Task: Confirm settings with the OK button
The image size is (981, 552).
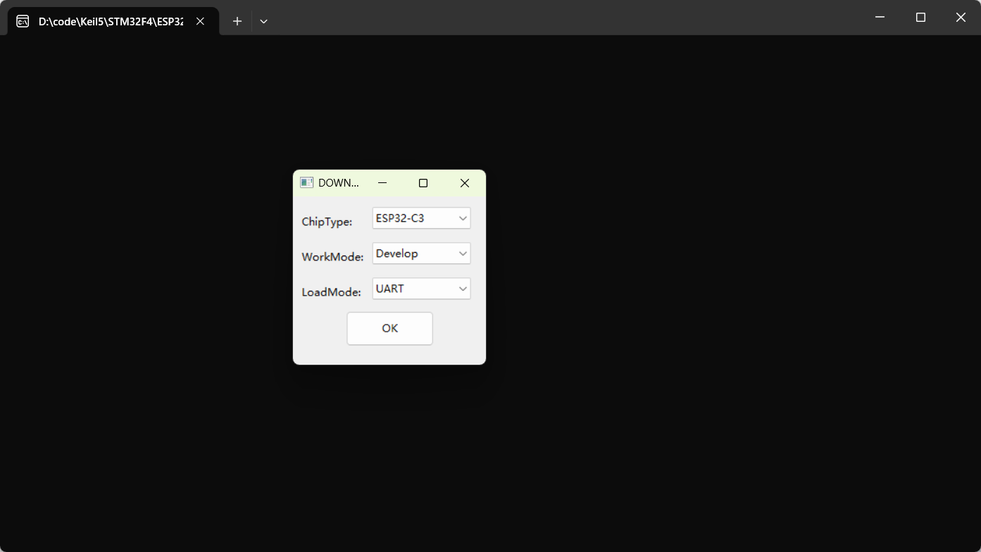Action: (x=389, y=328)
